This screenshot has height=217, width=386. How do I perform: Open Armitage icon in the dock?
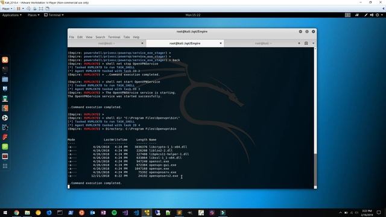tap(5, 99)
